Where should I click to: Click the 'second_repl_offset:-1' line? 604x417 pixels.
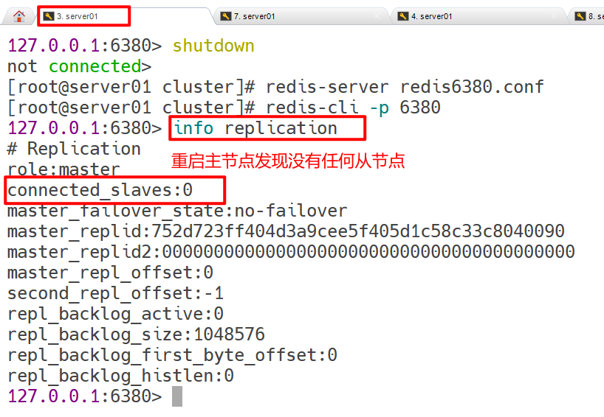[x=115, y=294]
